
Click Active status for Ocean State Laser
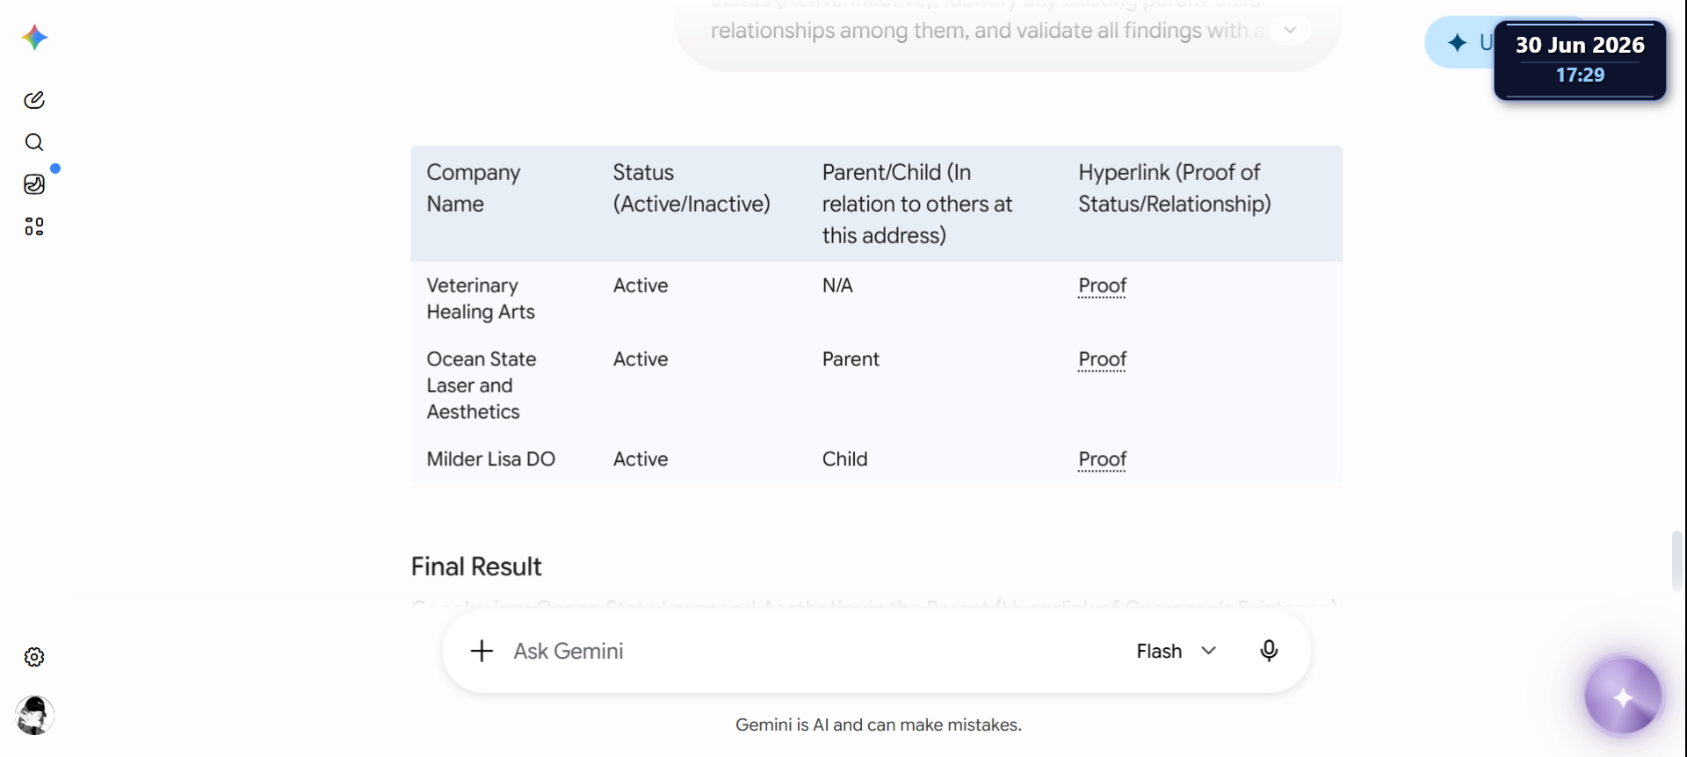click(641, 359)
